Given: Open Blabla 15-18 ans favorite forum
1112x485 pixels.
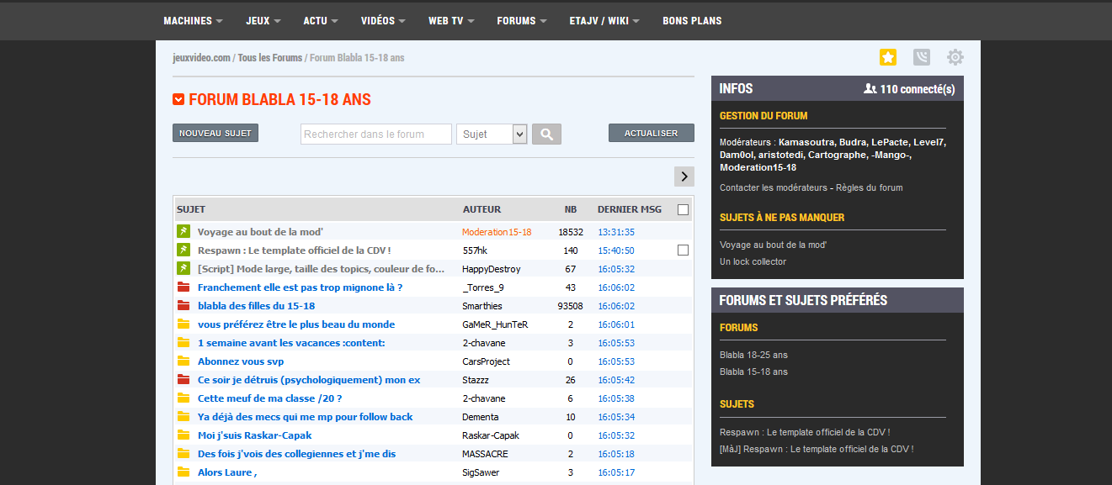Looking at the screenshot, I should [x=753, y=372].
